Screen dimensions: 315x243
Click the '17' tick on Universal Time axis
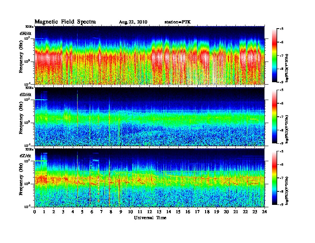pos(198,212)
